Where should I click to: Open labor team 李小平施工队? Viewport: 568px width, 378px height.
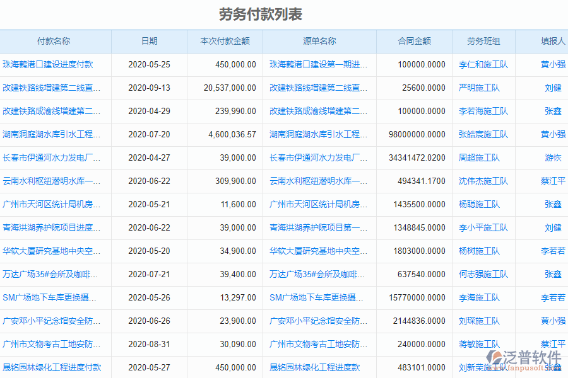click(x=483, y=227)
